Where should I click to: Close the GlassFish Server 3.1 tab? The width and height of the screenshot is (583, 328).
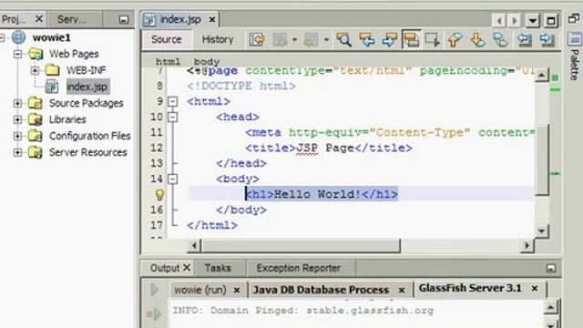coord(535,288)
